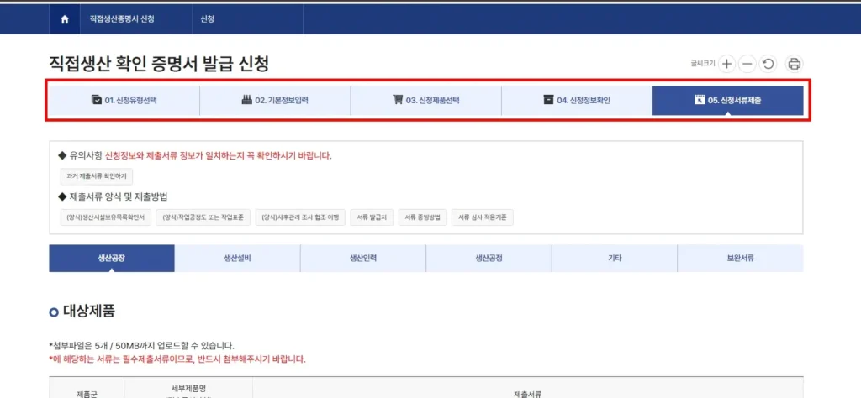
Task: Open the 신청 breadcrumb item
Action: [x=208, y=18]
